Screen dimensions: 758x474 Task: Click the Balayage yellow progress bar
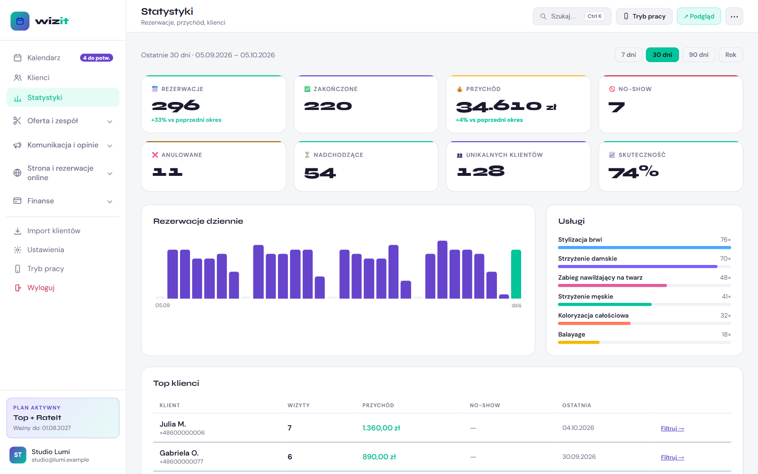click(578, 342)
